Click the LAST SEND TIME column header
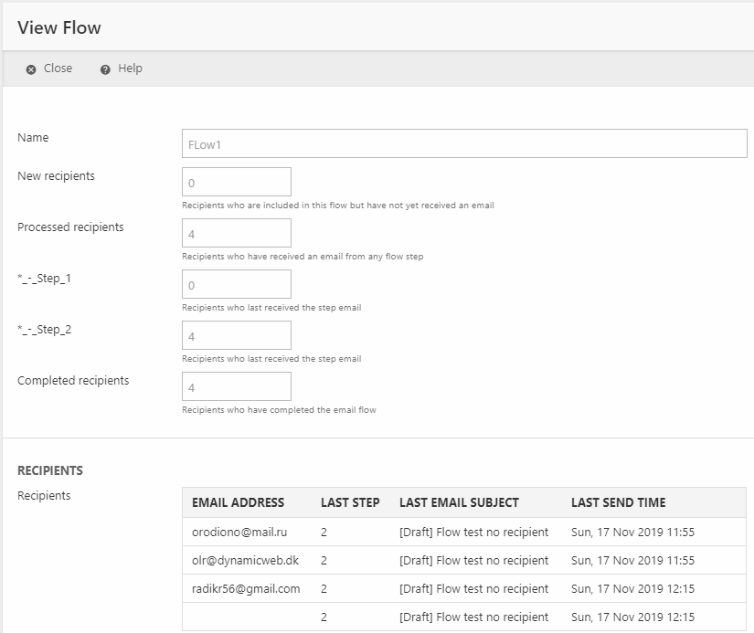This screenshot has height=633, width=754. (x=618, y=502)
